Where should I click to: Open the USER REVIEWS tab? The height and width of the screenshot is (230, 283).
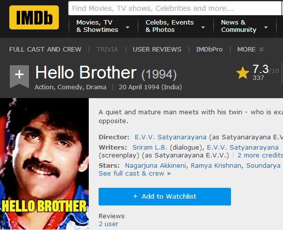coord(157,49)
